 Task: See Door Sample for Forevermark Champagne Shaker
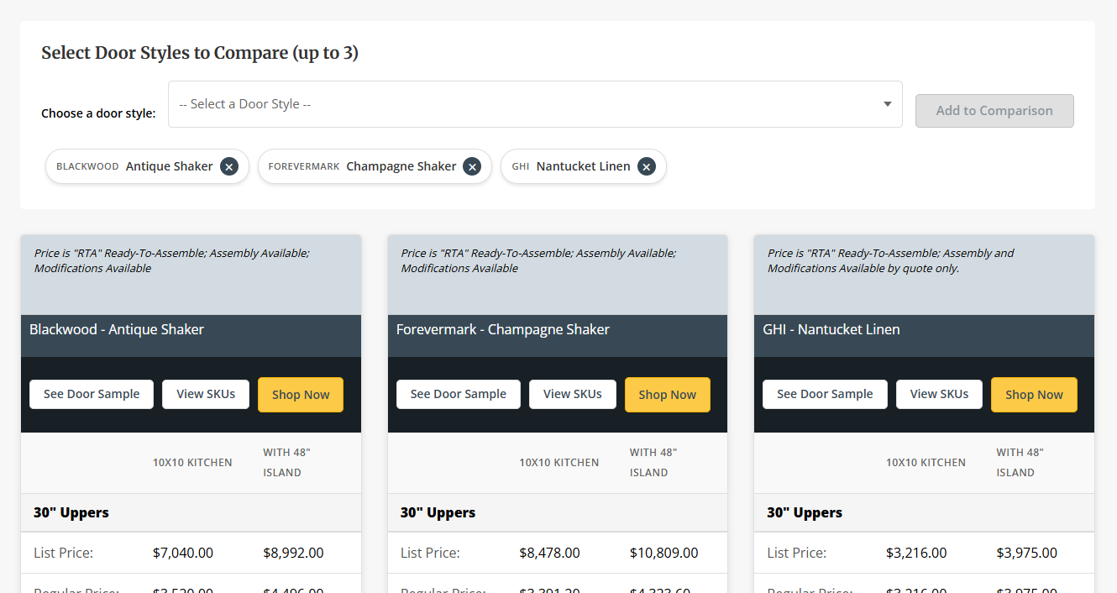click(459, 394)
